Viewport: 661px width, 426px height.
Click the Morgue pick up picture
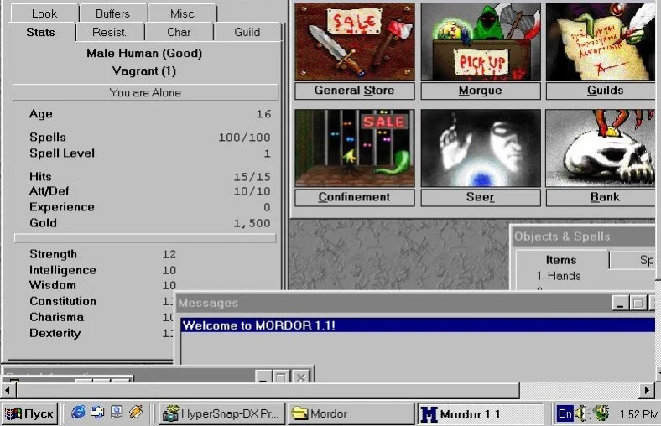(481, 41)
